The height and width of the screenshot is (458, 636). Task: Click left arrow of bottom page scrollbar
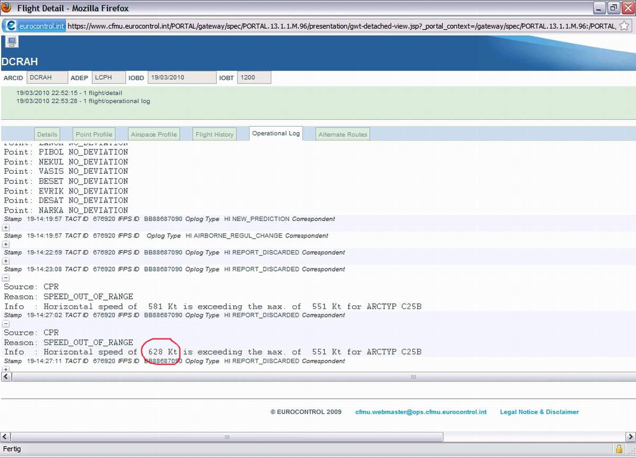(x=5, y=437)
